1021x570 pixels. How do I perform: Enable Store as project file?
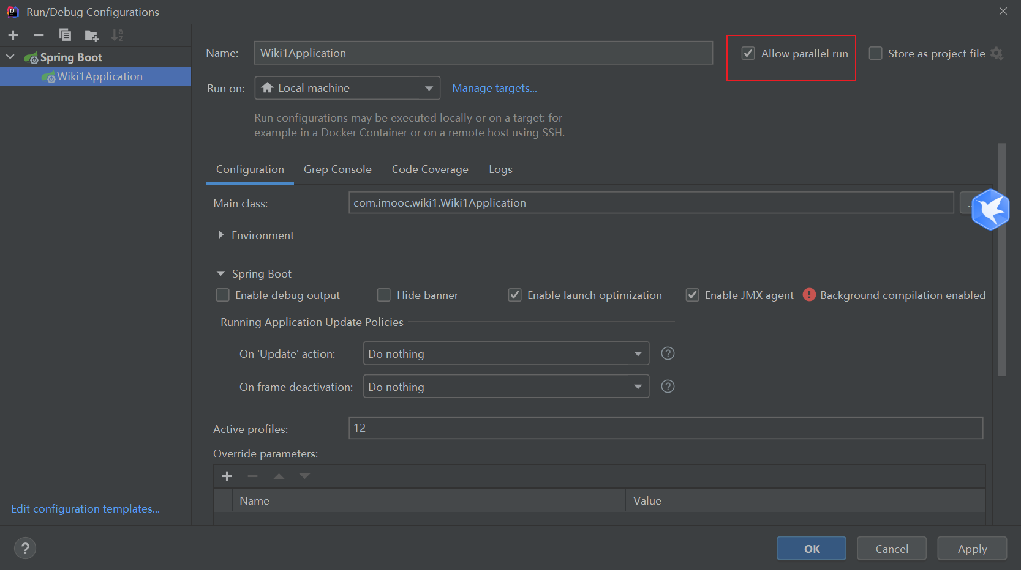876,53
